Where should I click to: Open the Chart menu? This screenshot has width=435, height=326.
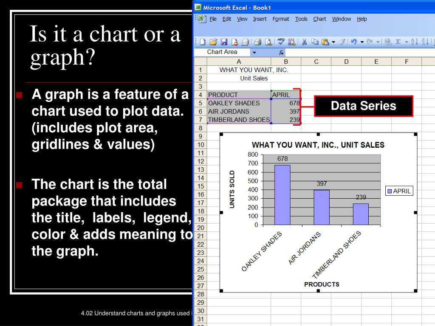319,19
